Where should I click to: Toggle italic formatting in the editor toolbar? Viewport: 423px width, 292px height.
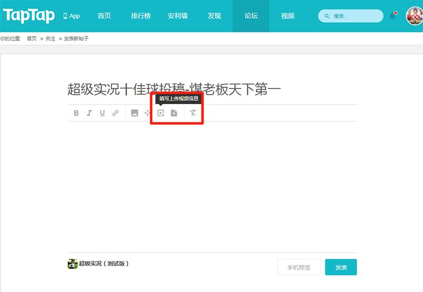(x=89, y=113)
